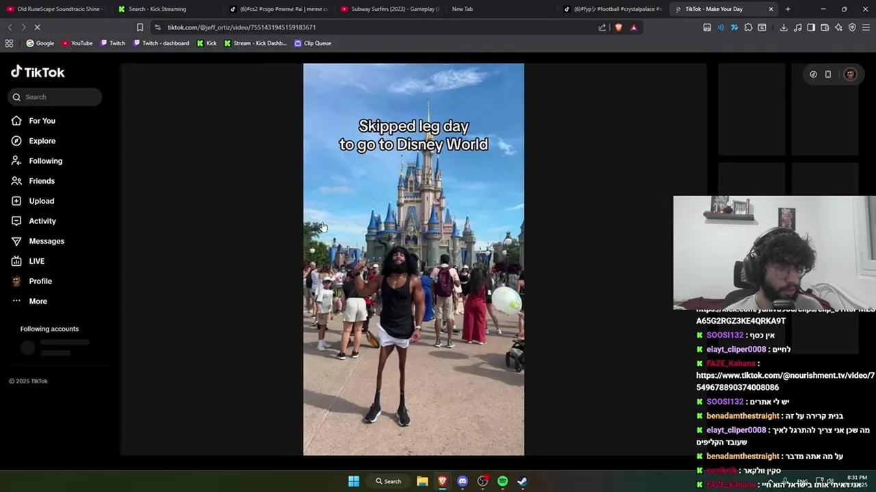Viewport: 876px width, 492px height.
Task: Open Twitch bookmark
Action: click(x=113, y=43)
